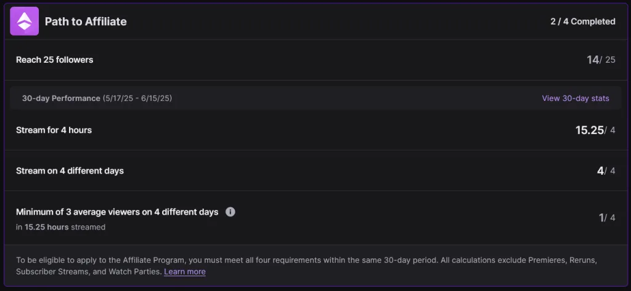This screenshot has height=291, width=631.
Task: Click the purple Path to Affiliate icon
Action: coord(24,22)
